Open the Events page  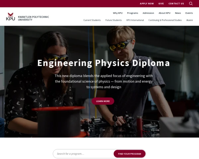click(189, 13)
